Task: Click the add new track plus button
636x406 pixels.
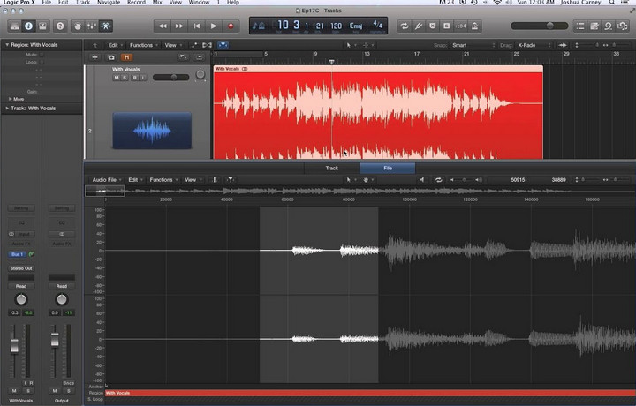Action: pyautogui.click(x=95, y=56)
